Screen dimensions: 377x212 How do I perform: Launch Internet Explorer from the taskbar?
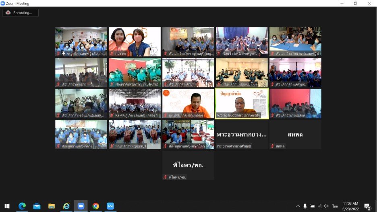point(66,206)
